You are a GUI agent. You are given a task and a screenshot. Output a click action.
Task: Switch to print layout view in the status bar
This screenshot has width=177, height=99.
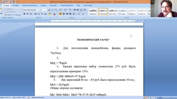[146, 98]
